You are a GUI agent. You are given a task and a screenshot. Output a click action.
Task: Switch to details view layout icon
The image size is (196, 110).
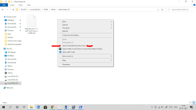tap(190, 103)
